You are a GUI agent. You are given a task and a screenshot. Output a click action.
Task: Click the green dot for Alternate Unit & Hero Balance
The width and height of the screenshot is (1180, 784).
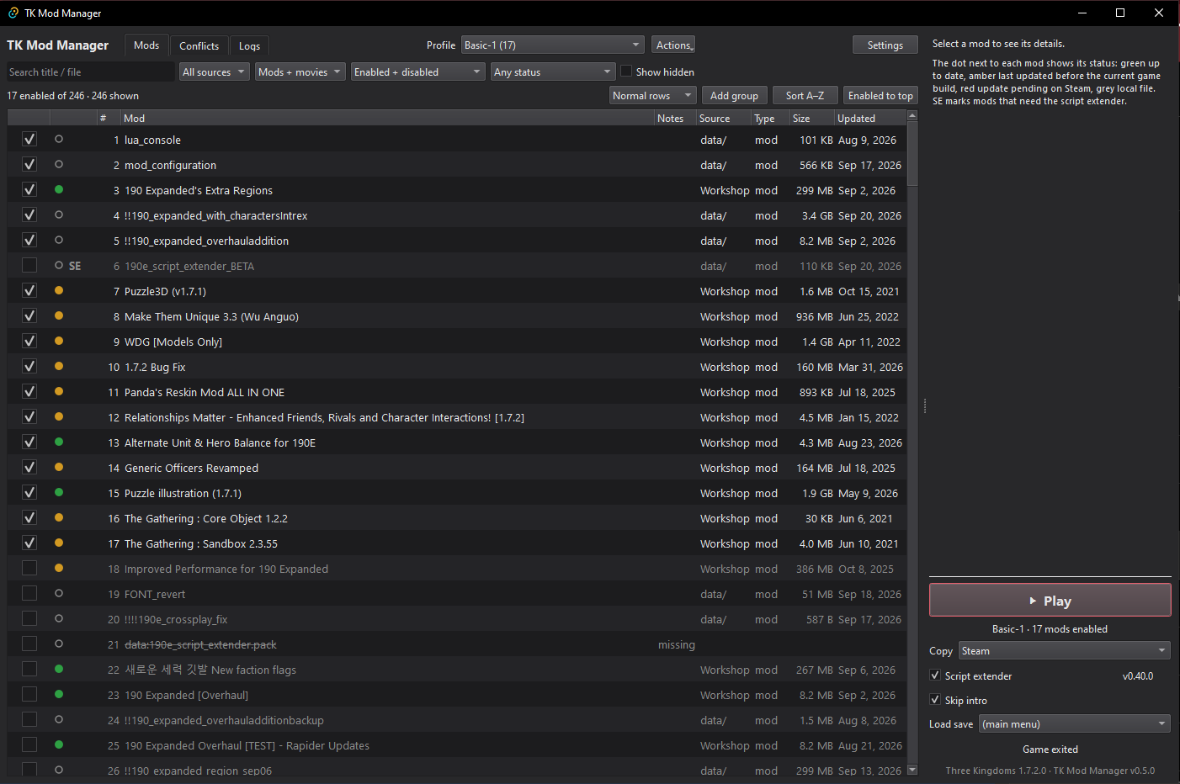coord(59,442)
